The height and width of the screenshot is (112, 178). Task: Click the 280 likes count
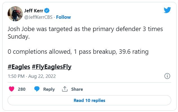click(21, 89)
